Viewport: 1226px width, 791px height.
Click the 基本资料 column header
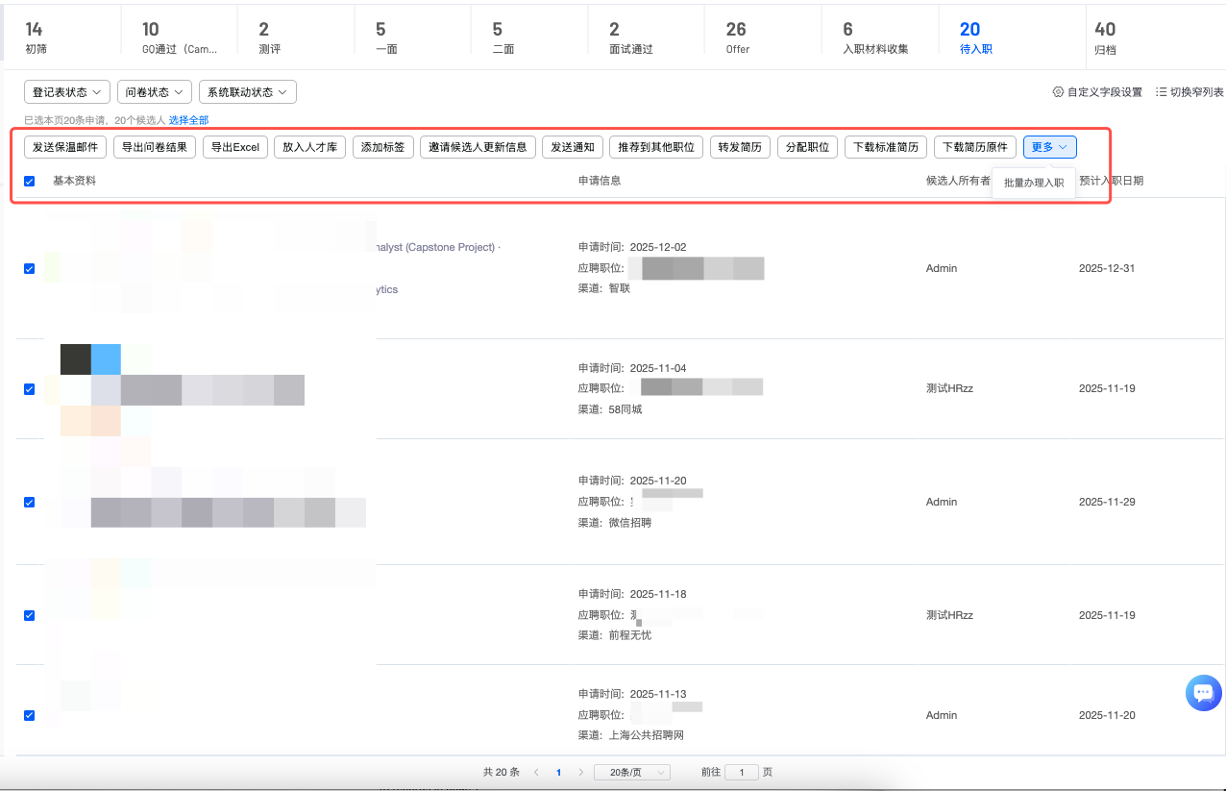pos(74,181)
